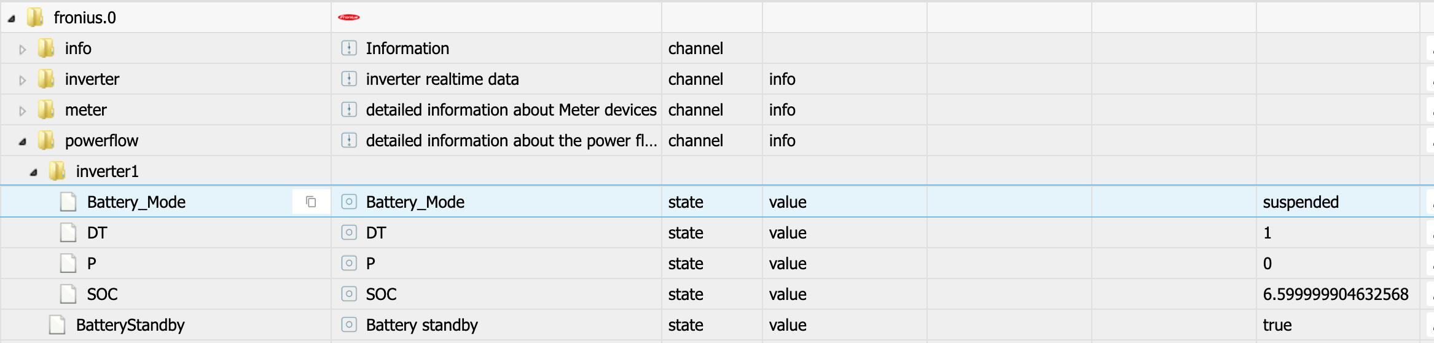Select the BatteryStandby tree item

[x=130, y=325]
